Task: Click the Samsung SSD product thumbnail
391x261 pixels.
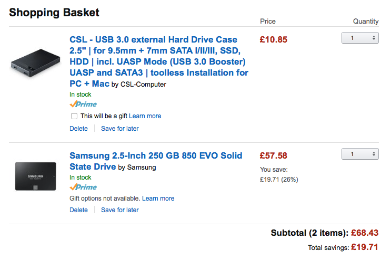Action: click(x=36, y=175)
